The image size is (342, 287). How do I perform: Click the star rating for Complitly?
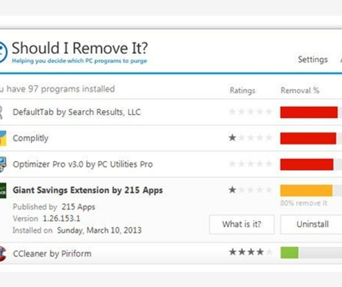point(251,138)
